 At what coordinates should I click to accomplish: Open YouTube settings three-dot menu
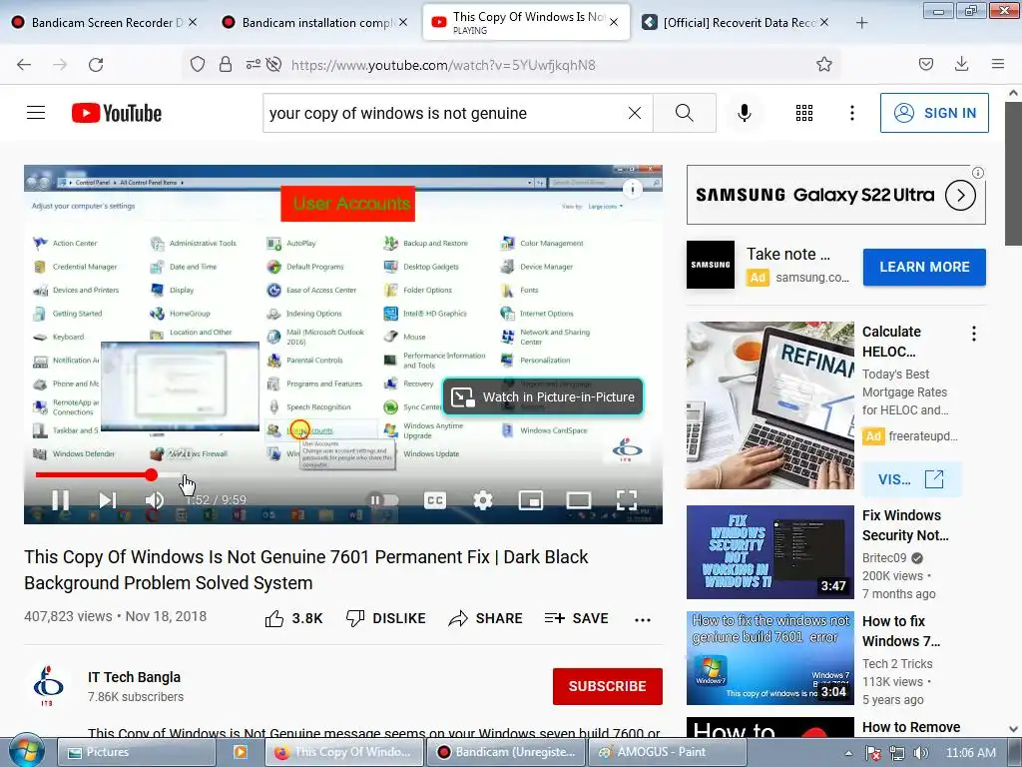coord(852,113)
